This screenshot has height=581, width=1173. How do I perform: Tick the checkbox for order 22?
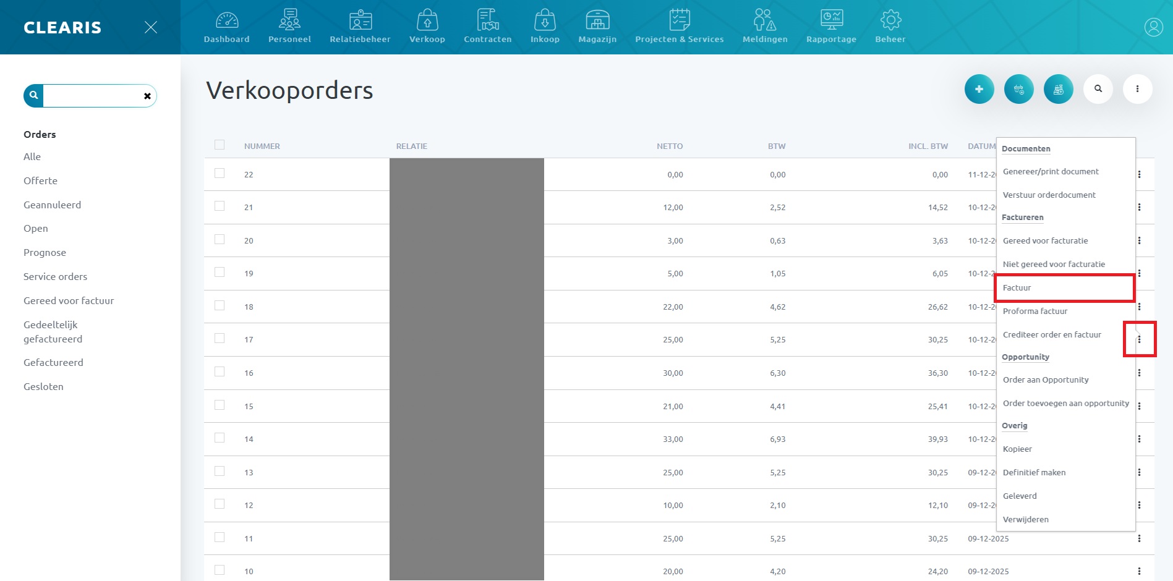point(220,174)
